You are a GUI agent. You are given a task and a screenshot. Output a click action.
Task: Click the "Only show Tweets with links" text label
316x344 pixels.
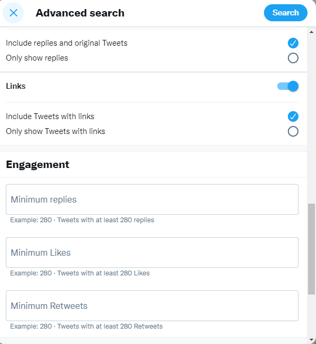56,131
